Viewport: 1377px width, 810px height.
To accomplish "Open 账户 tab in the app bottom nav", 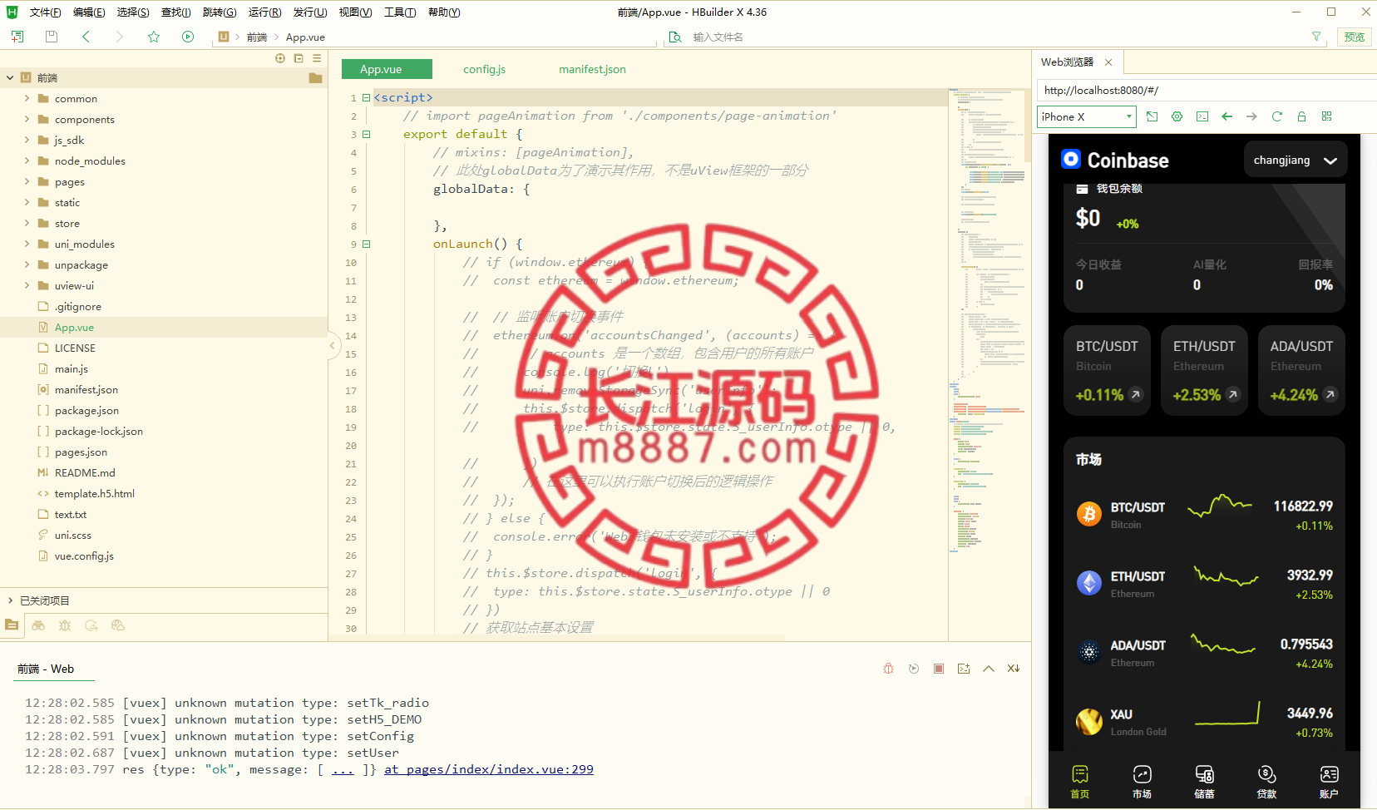I will (1329, 781).
